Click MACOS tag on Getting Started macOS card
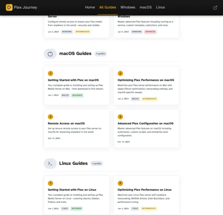This screenshot has width=223, height=215. click(65, 95)
